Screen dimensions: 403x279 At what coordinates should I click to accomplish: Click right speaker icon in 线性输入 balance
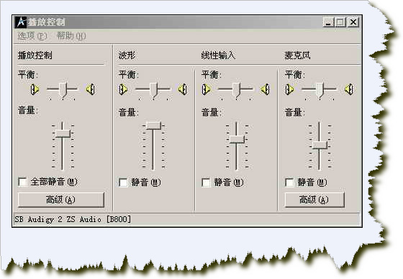click(266, 89)
